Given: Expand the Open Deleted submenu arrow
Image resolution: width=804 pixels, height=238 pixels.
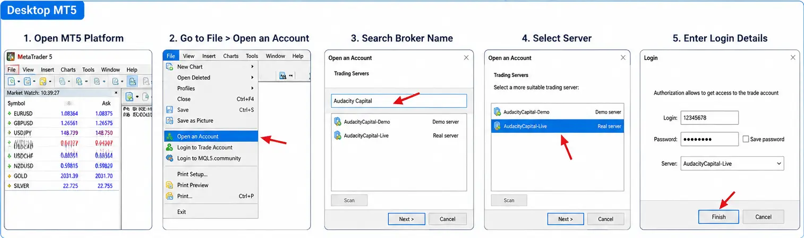Looking at the screenshot, I should point(252,78).
